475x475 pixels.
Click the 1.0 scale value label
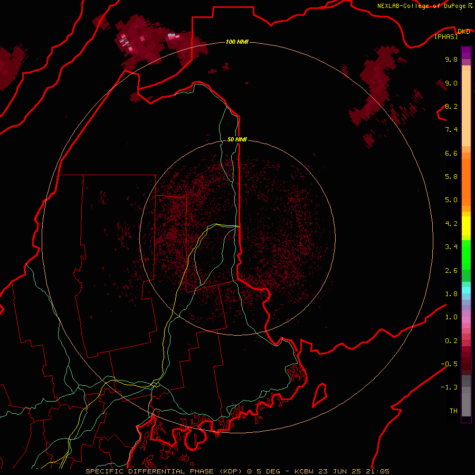pyautogui.click(x=451, y=317)
